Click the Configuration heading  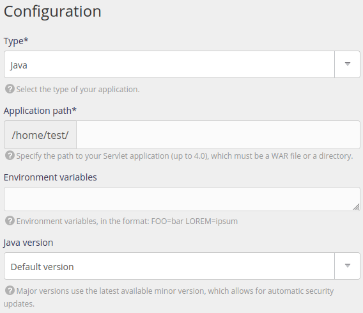(x=52, y=12)
